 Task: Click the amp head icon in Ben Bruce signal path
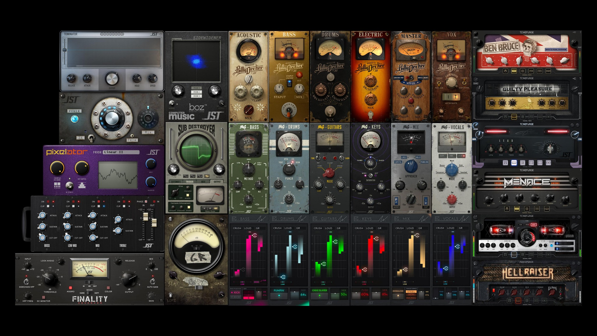[x=514, y=71]
